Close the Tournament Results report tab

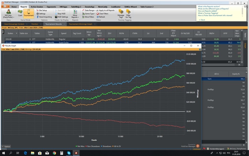pyautogui.click(x=64, y=24)
